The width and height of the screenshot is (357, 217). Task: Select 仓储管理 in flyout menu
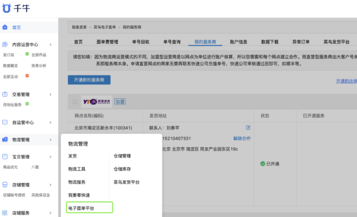pos(122,156)
